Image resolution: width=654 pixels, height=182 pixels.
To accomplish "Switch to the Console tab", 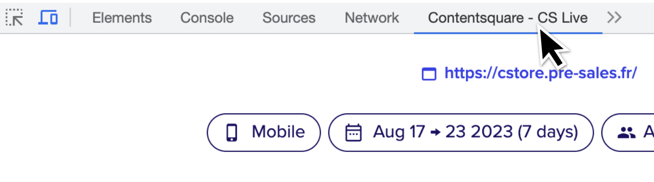I will [207, 18].
